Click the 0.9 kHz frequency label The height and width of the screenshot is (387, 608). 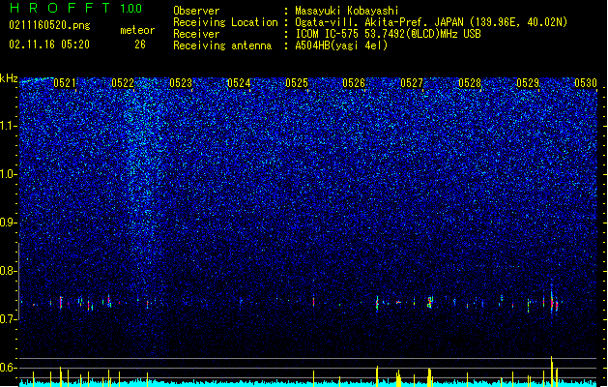9,223
